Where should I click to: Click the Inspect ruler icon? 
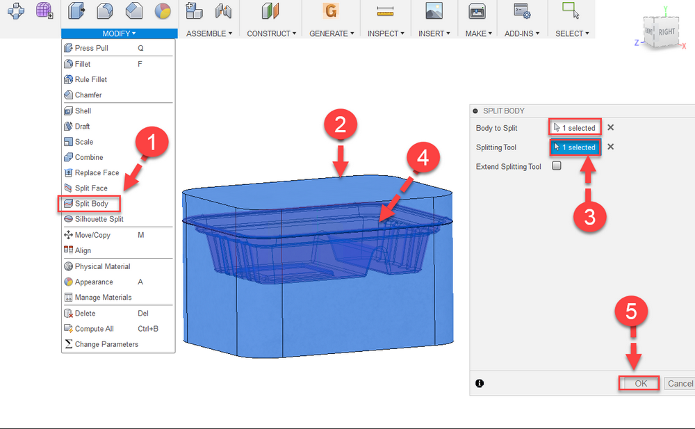[385, 10]
